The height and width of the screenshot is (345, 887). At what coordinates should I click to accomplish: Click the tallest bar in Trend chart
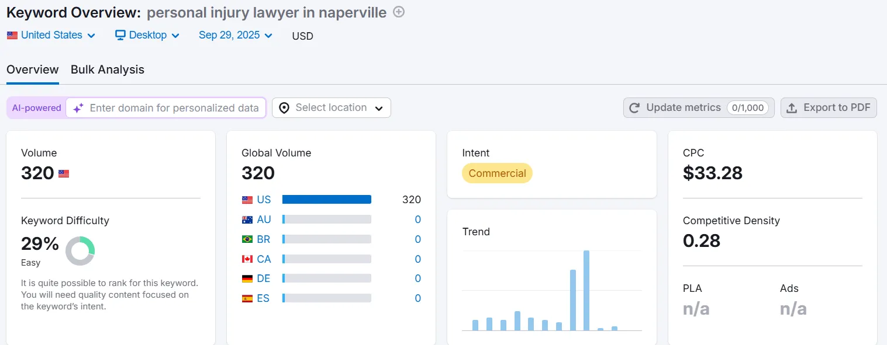coord(586,290)
